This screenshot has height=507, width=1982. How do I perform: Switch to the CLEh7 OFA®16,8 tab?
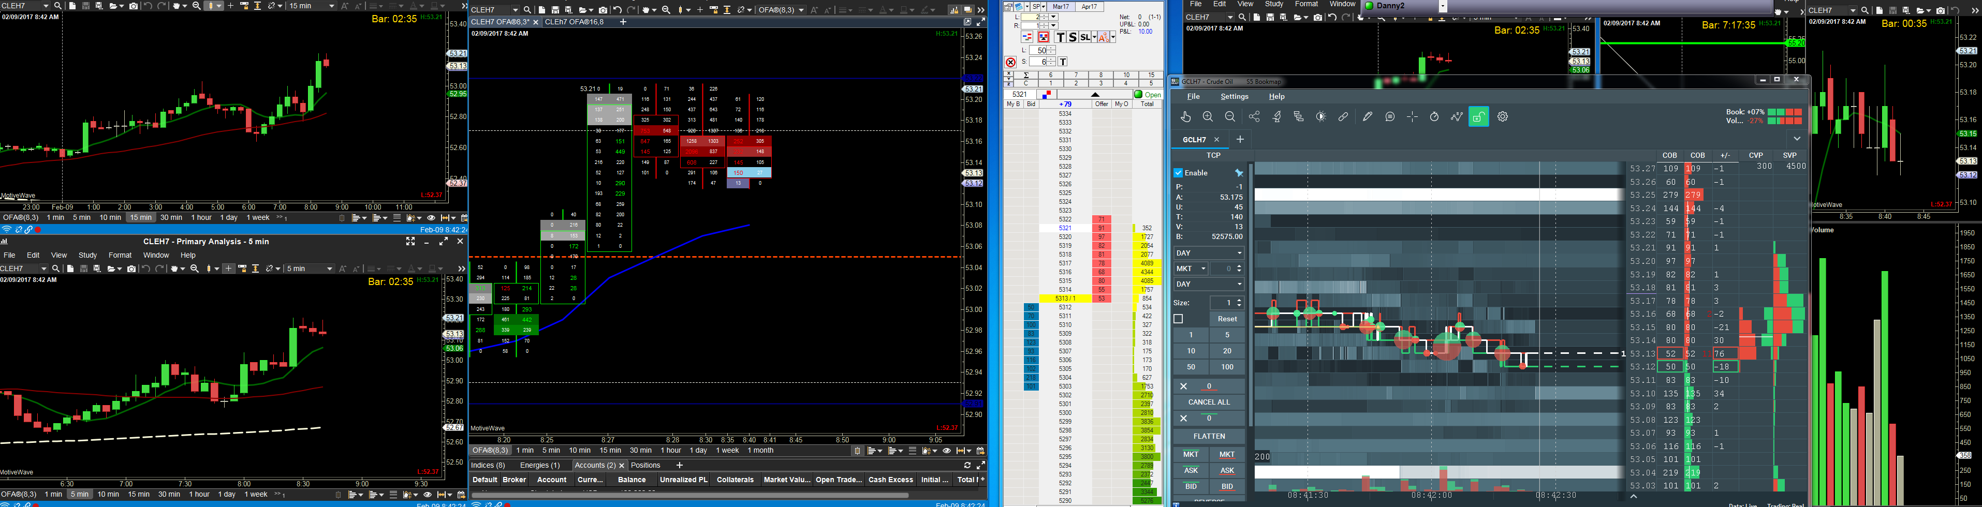[x=575, y=22]
